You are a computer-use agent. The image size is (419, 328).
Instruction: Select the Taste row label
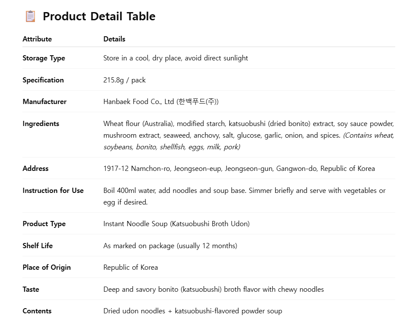31,290
